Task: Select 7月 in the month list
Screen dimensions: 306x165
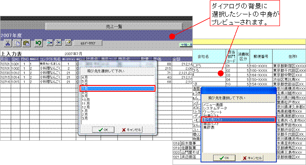Action: tap(117, 89)
